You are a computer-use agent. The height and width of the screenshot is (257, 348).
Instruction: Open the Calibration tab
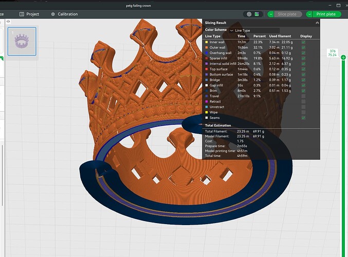click(65, 14)
